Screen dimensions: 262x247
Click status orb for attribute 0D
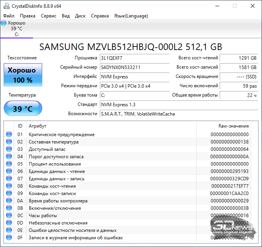click(9, 223)
